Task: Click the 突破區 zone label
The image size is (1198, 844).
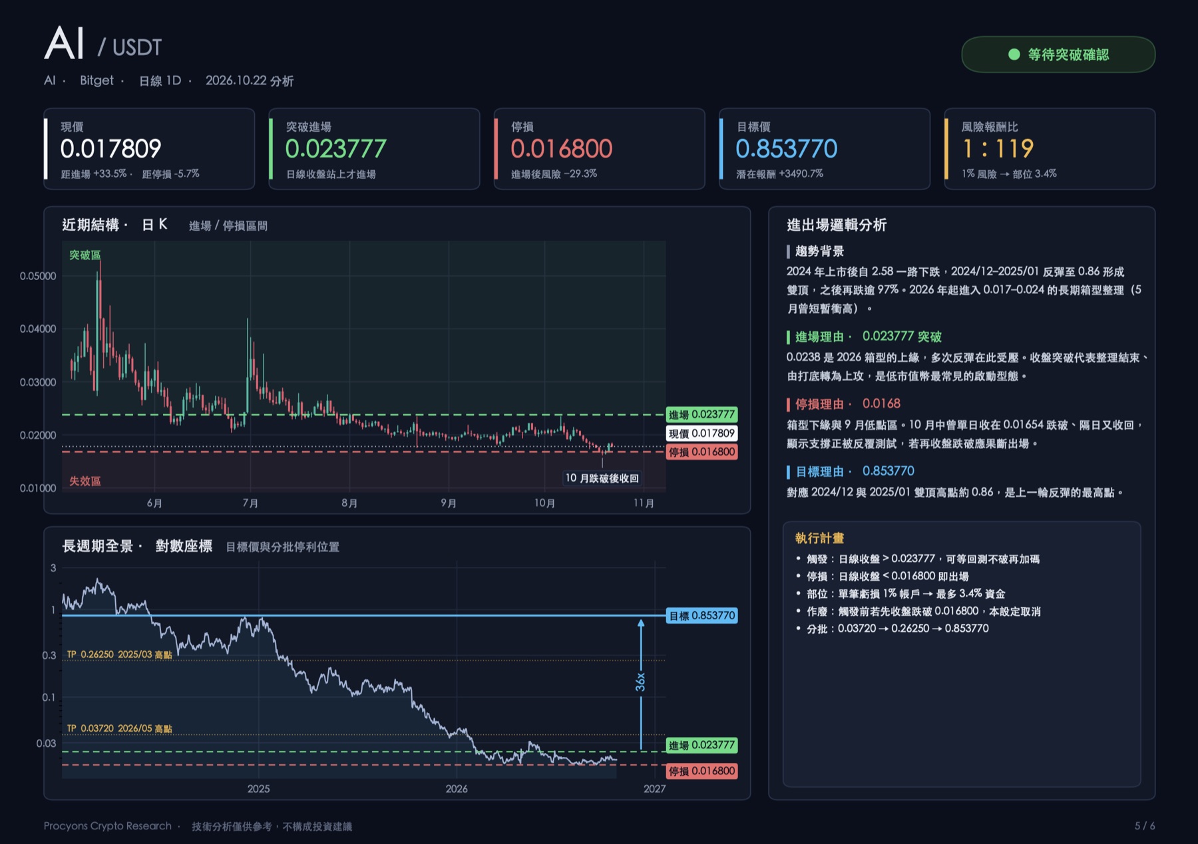Action: point(85,255)
